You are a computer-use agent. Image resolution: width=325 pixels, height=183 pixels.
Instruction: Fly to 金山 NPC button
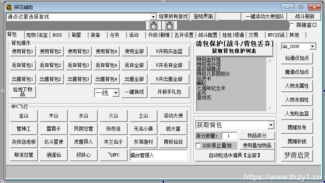[24, 116]
